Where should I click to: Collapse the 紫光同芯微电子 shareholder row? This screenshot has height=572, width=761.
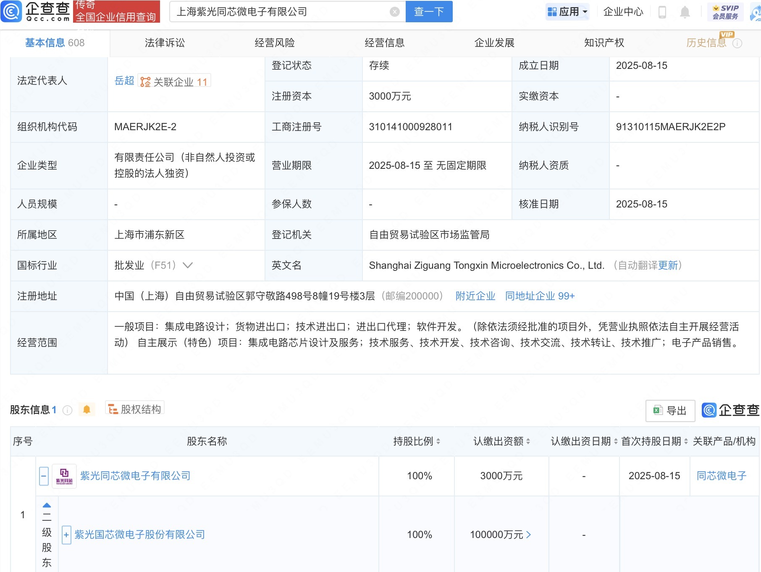pos(44,476)
